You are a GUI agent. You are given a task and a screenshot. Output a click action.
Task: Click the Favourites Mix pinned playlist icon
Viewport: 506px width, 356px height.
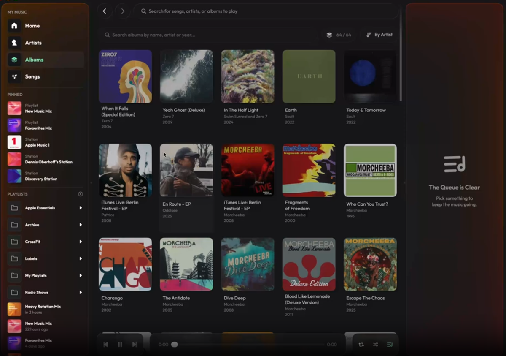point(14,125)
